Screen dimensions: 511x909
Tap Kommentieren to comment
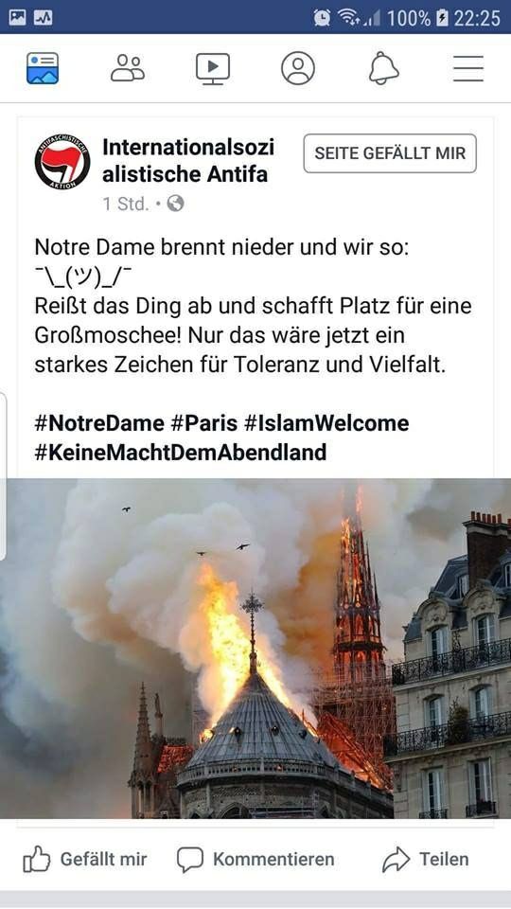(x=255, y=859)
